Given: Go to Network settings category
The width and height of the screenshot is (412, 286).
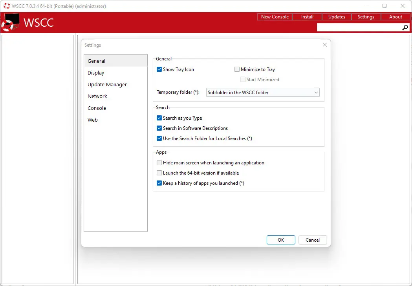Looking at the screenshot, I should 115,96.
